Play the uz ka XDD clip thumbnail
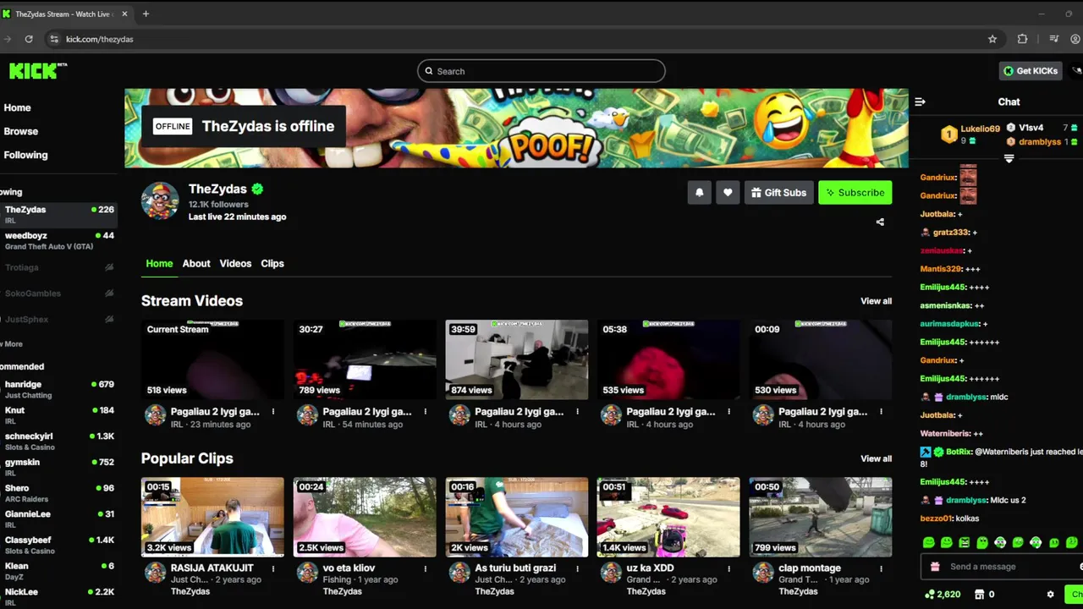 668,517
